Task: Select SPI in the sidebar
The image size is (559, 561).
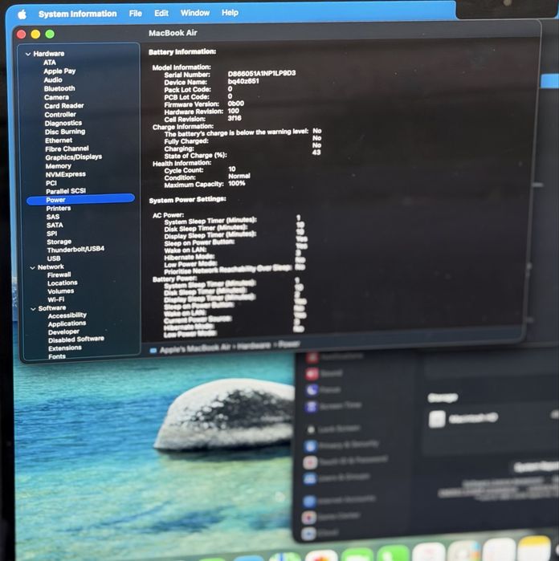Action: pyautogui.click(x=52, y=234)
